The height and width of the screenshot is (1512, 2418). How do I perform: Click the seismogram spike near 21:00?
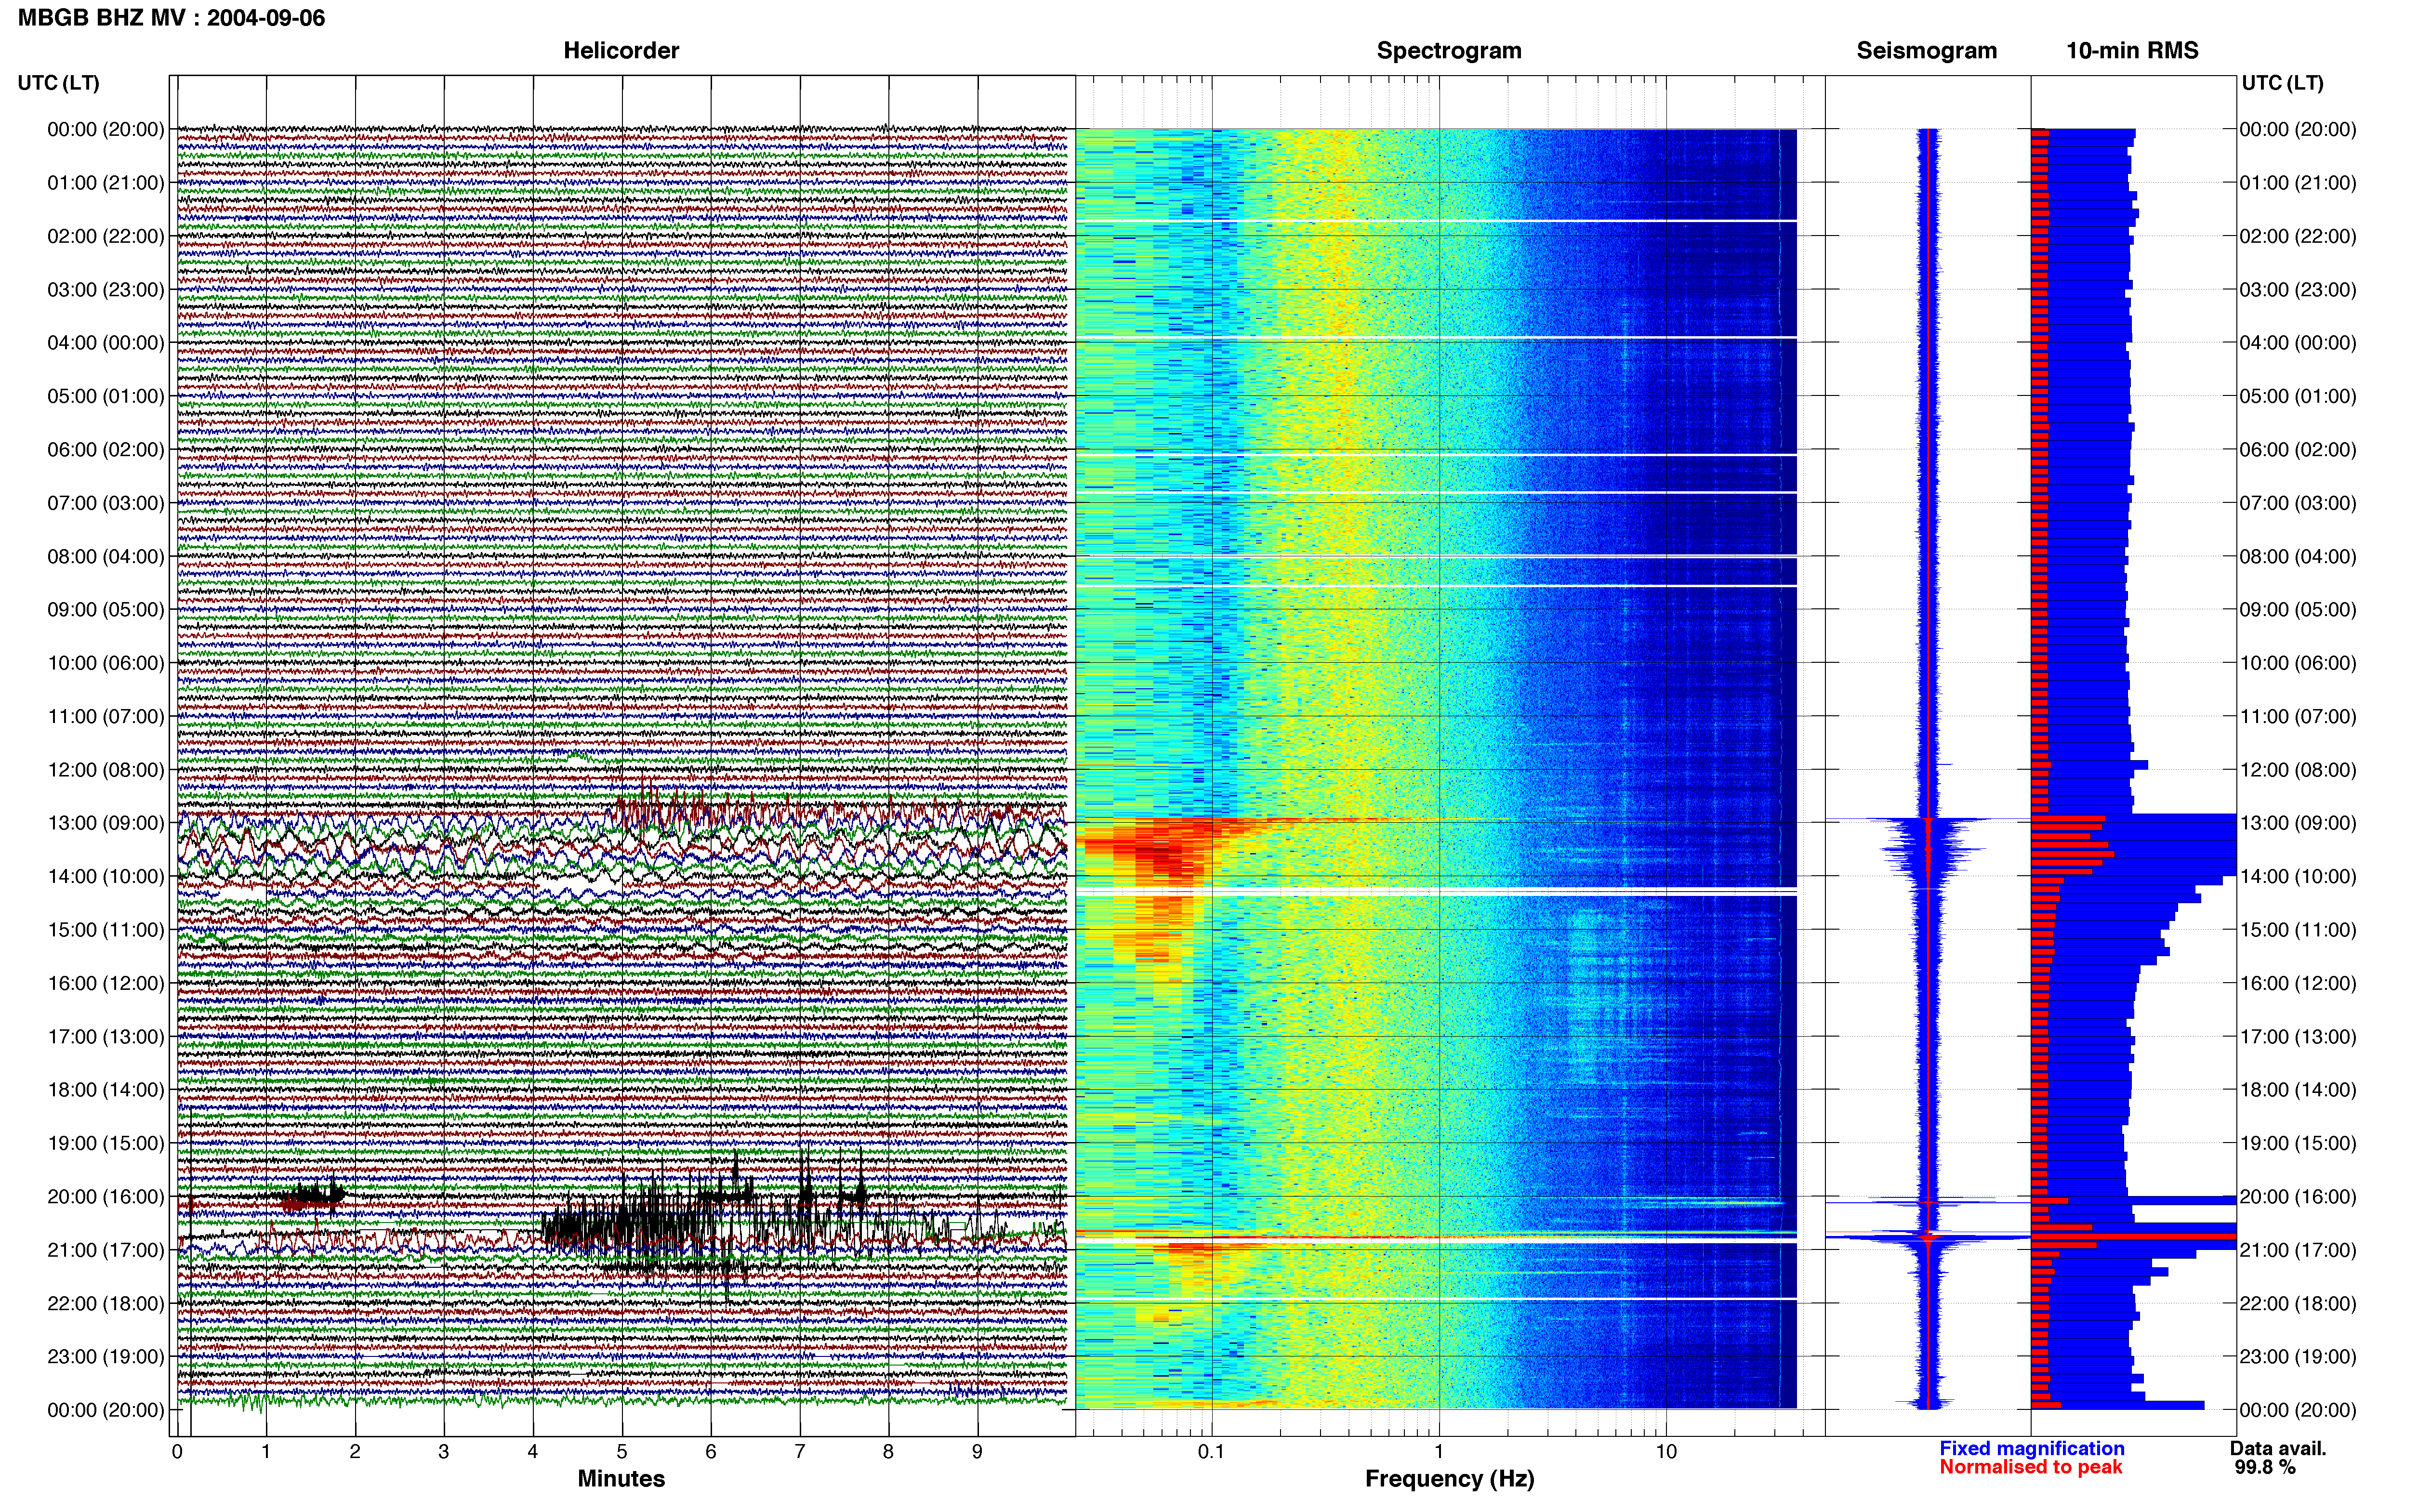1928,1238
